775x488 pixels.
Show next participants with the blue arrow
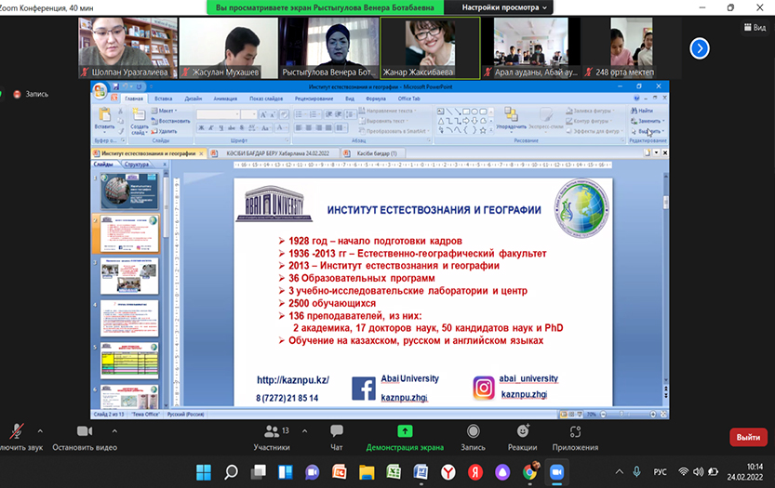(699, 47)
